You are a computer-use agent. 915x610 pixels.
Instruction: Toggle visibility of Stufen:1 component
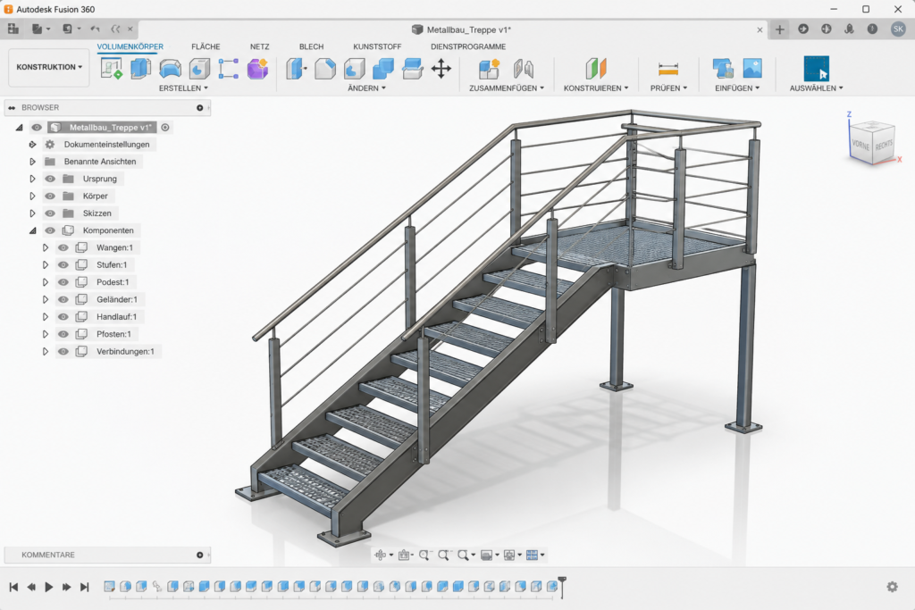(x=63, y=264)
